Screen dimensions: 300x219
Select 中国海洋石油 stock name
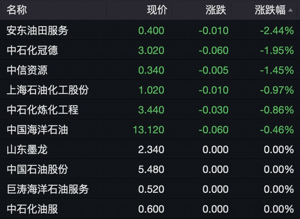(37, 130)
